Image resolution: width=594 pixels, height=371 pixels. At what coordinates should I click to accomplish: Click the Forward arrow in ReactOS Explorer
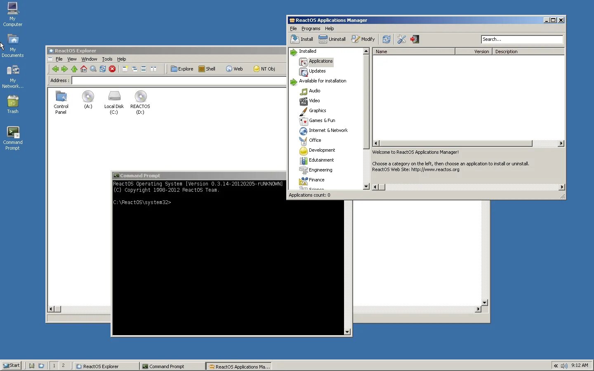click(64, 69)
